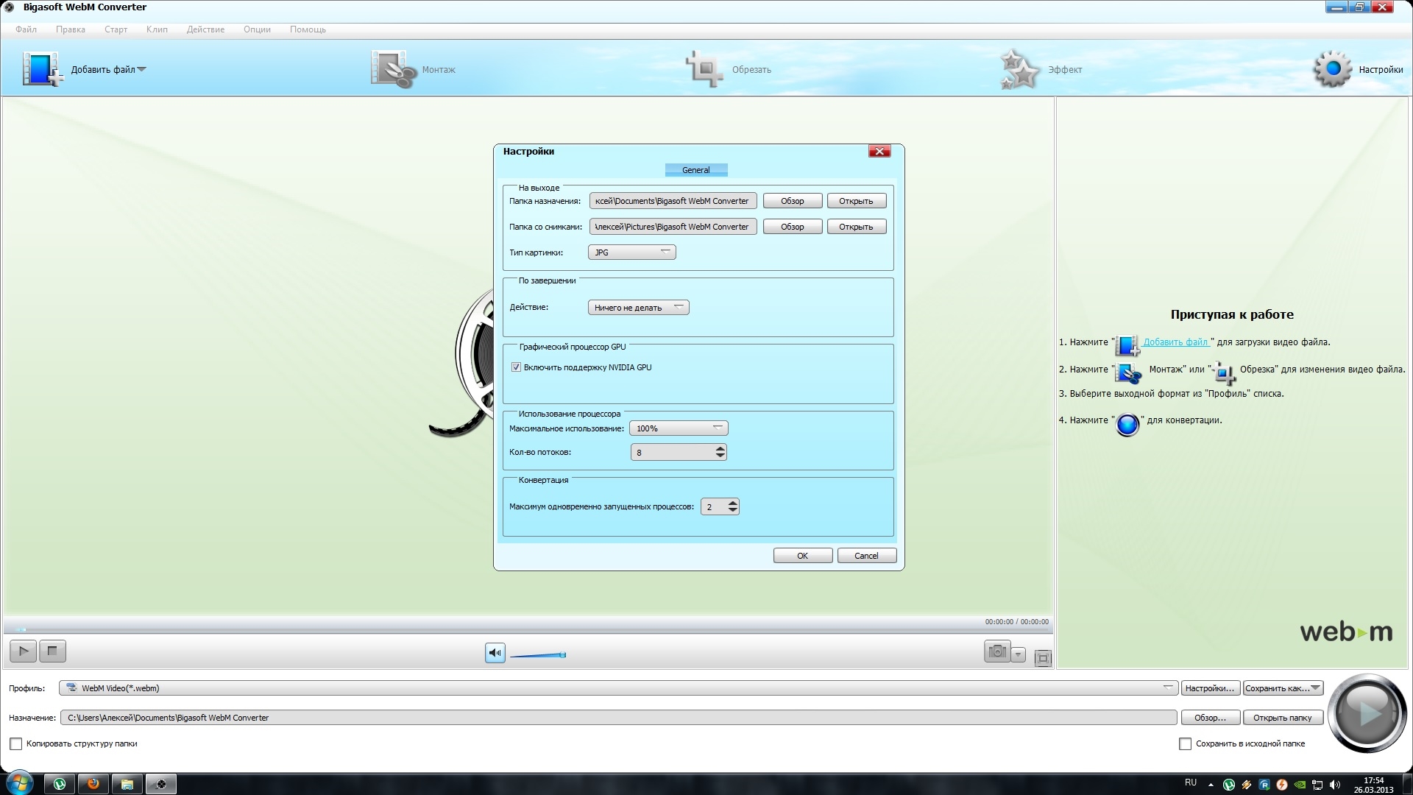Select the Обрезать crop tool
This screenshot has width=1413, height=795.
(704, 69)
